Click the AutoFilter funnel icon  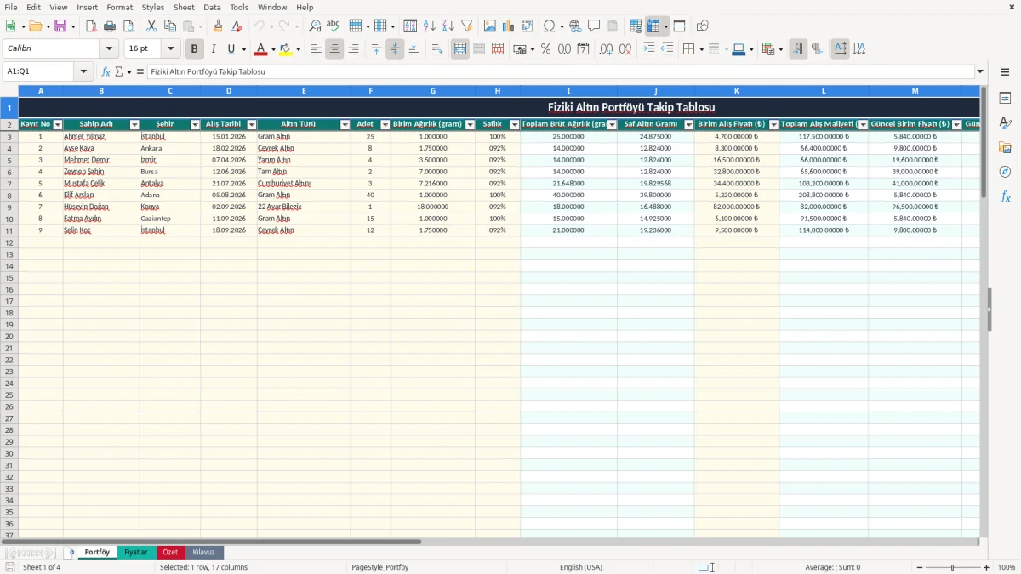point(467,26)
